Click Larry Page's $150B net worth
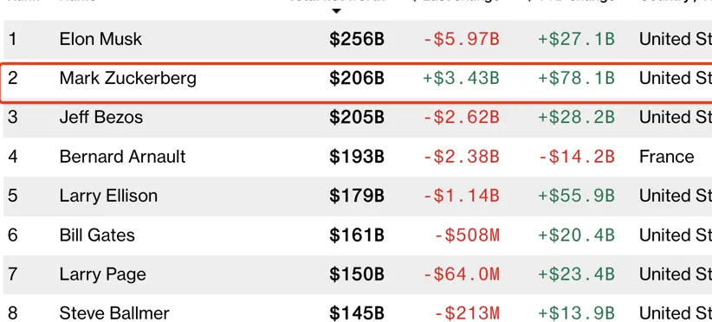 point(357,274)
